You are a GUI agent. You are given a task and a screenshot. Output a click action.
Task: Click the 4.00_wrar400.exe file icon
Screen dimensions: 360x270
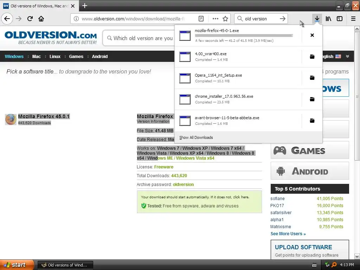[185, 57]
